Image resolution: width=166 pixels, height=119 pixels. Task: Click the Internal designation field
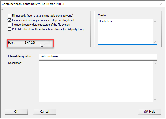pyautogui.click(x=98, y=56)
